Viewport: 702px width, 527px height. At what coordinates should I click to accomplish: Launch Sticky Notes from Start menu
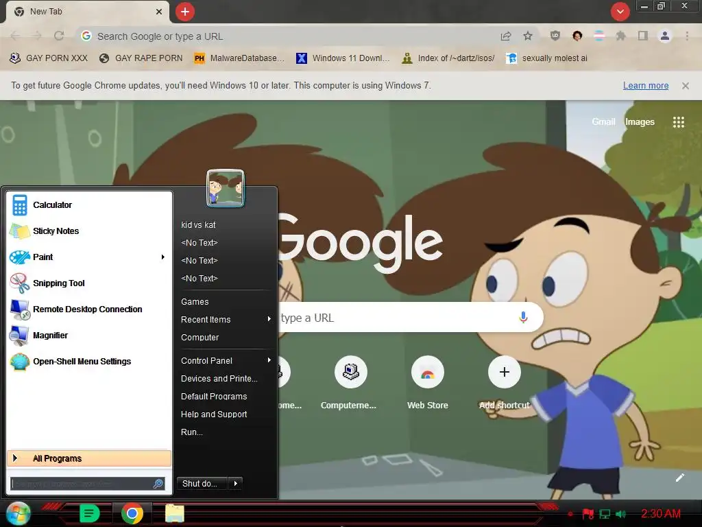point(89,231)
